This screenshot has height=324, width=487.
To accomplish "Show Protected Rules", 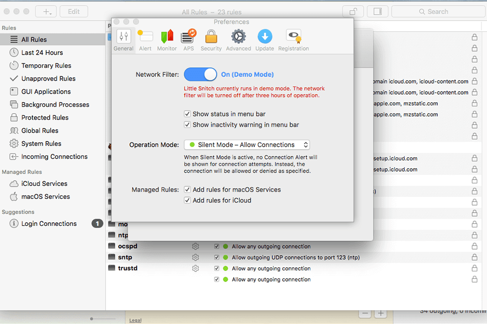I will pyautogui.click(x=53, y=118).
